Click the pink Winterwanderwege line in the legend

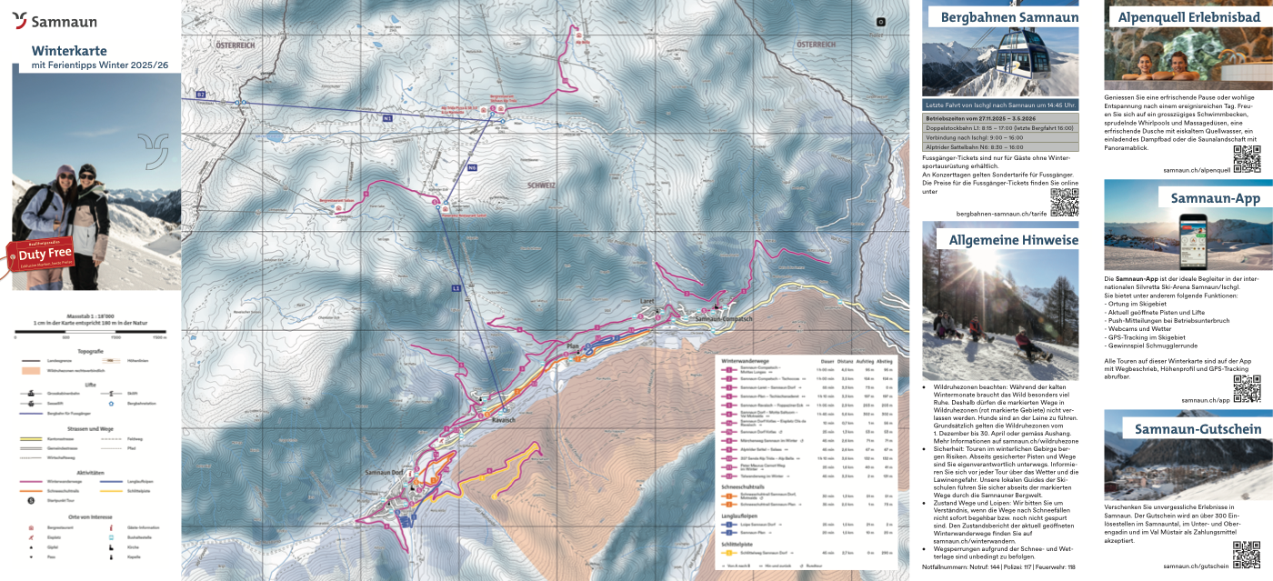(x=31, y=481)
